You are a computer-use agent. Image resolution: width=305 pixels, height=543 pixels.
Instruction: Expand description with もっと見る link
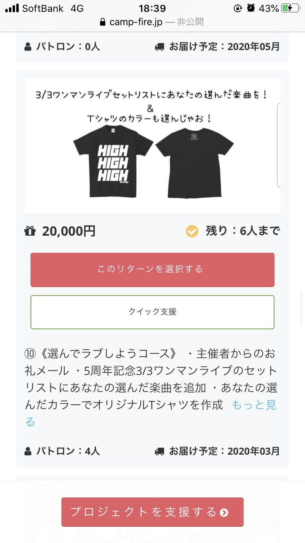pos(254,405)
